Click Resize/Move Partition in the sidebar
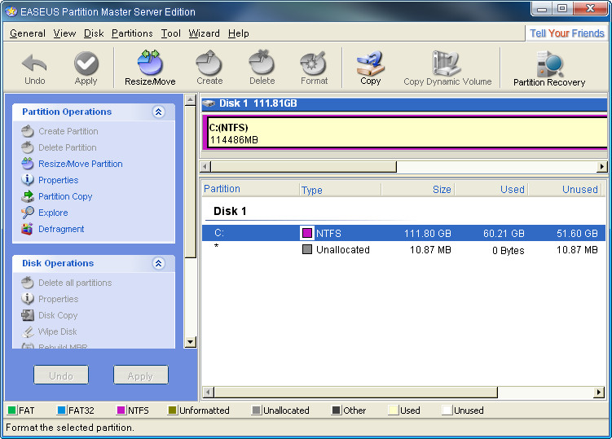The width and height of the screenshot is (612, 439). 80,164
